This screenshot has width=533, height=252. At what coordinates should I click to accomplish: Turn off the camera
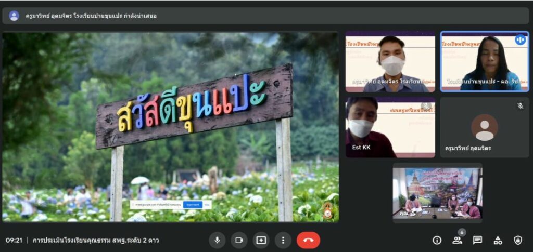click(x=239, y=240)
